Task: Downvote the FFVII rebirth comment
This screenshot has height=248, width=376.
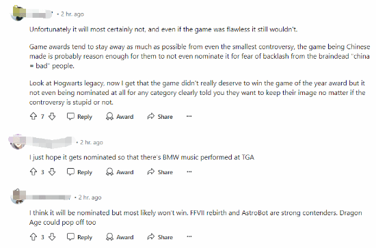Action: (x=52, y=237)
